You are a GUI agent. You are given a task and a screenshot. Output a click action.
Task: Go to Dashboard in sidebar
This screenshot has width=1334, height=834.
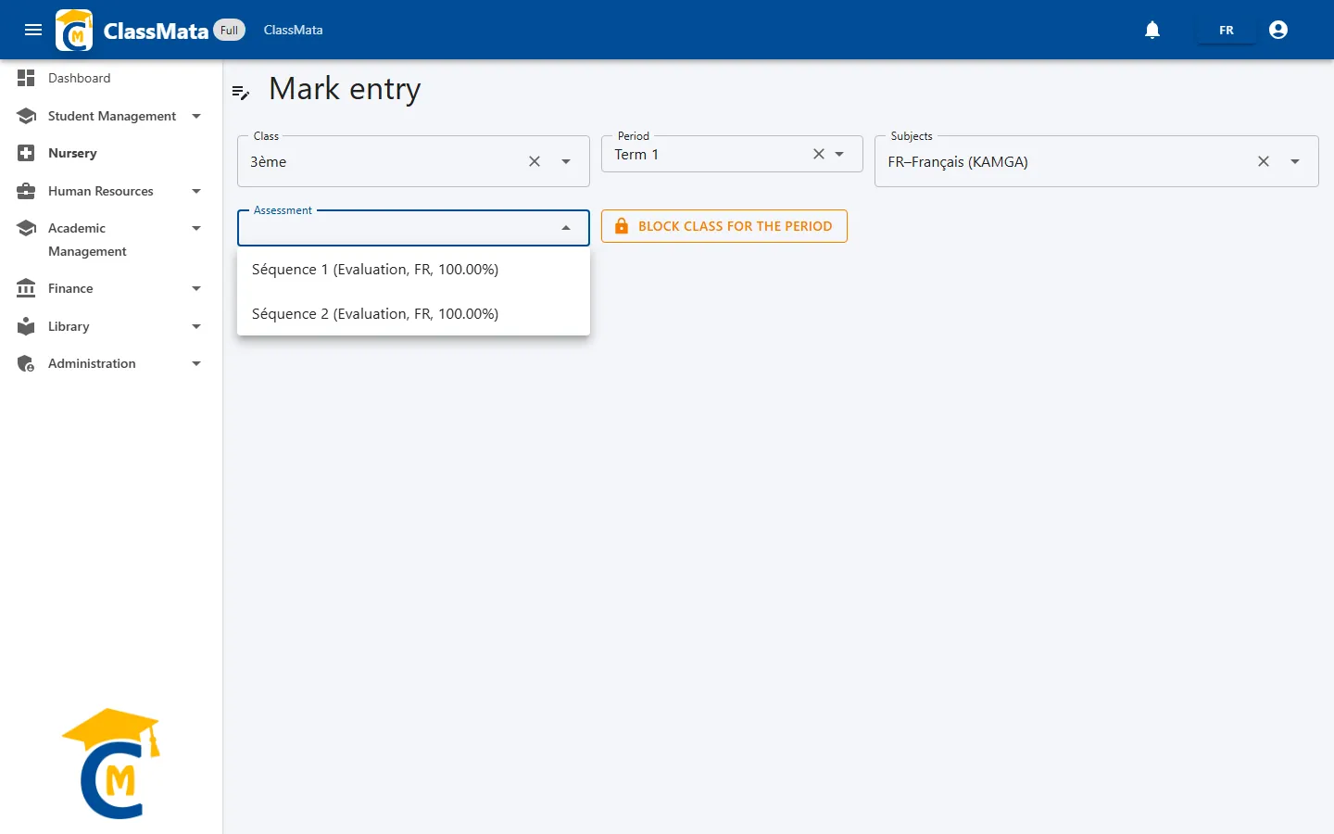coord(79,78)
